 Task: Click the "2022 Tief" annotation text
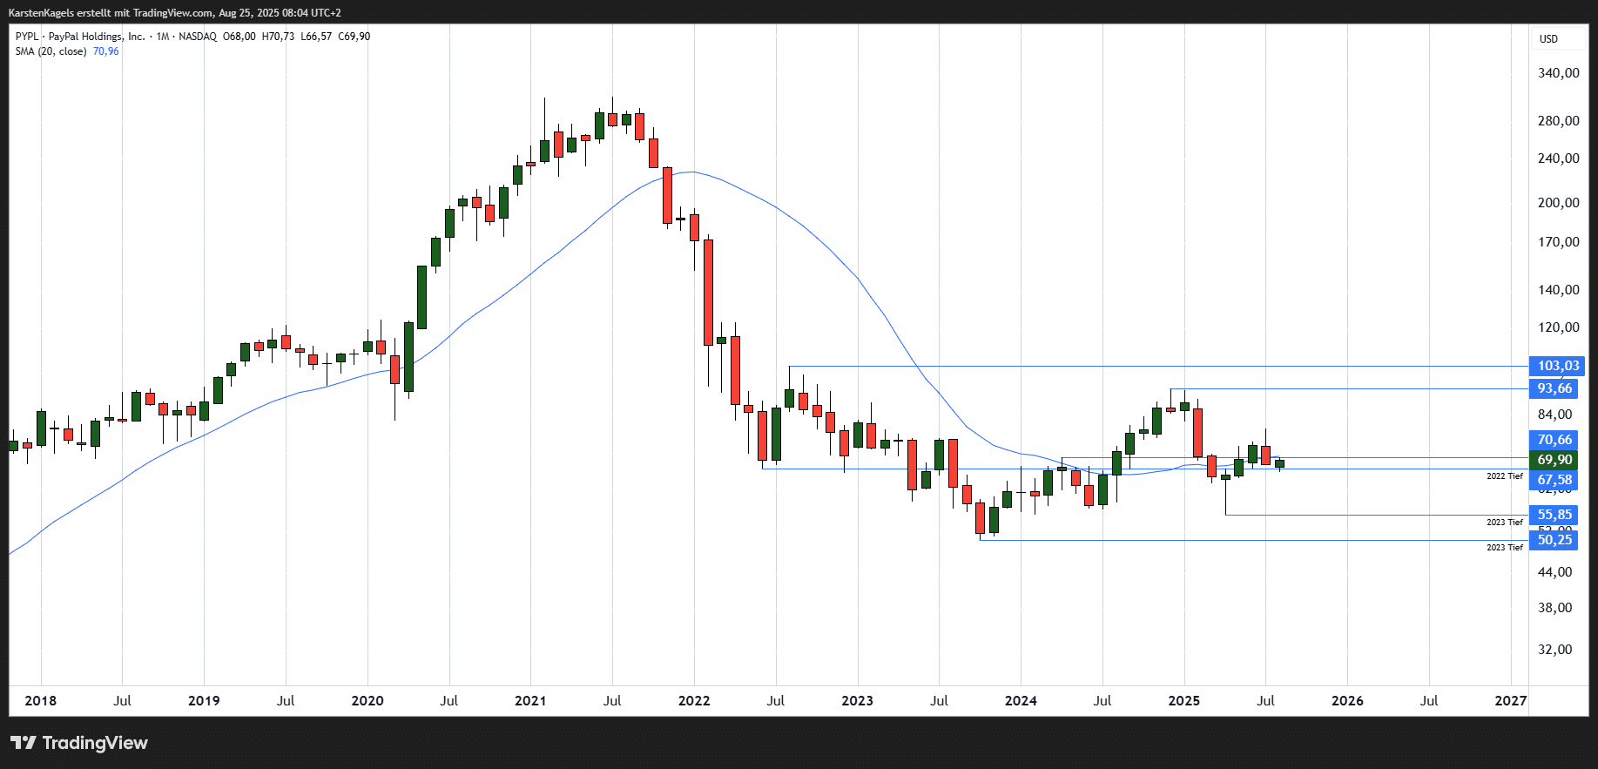pos(1504,476)
